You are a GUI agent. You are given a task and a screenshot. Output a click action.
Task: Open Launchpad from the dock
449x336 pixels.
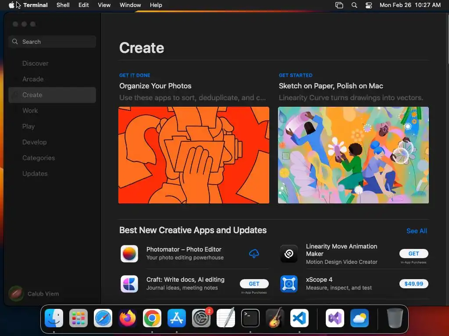[78, 318]
